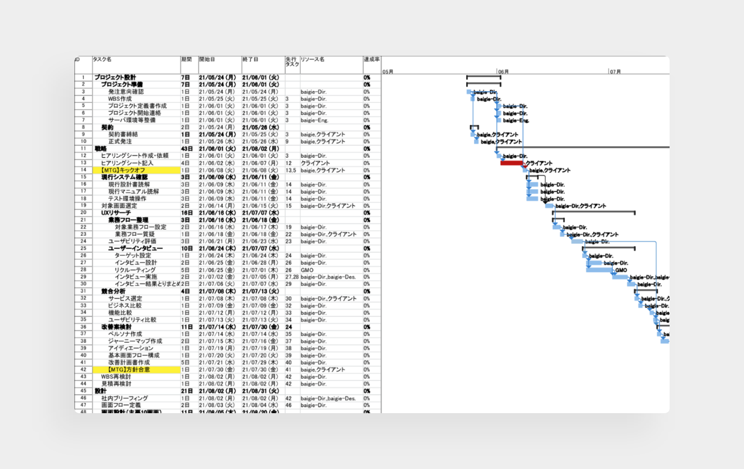Click the yellow 【MTG】方針合意 task cell
This screenshot has width=744, height=469.
[137, 369]
